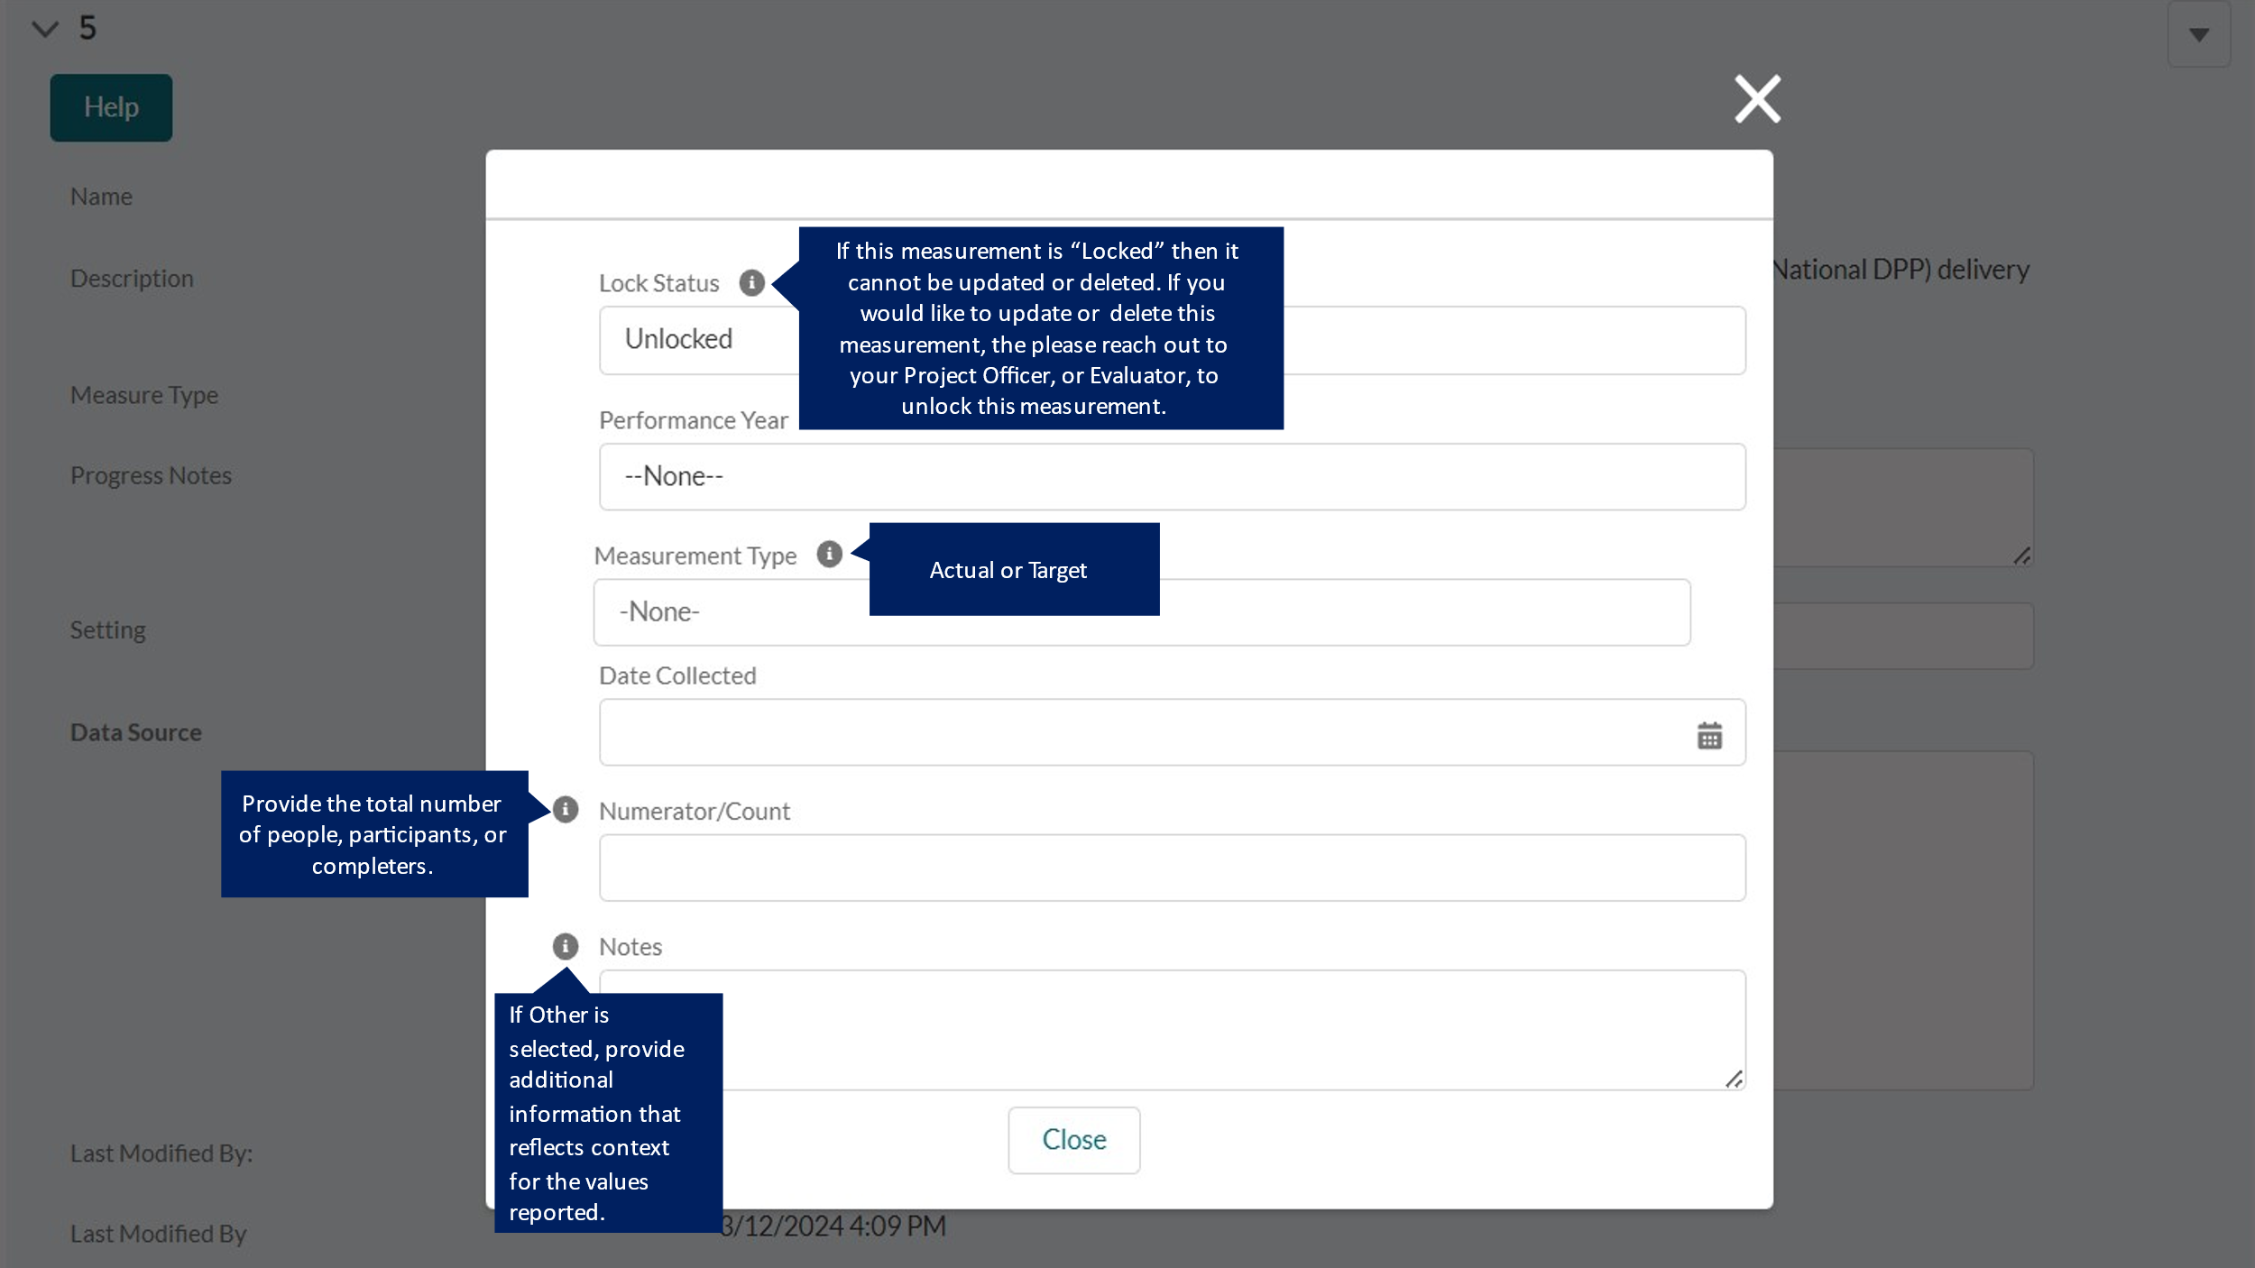Collapse section 5 with the chevron
The image size is (2255, 1268).
(45, 29)
